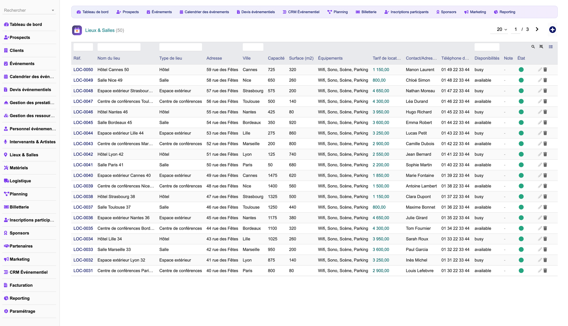568x326 pixels.
Task: Edit row LOC-0042 with pencil icon
Action: 540,154
